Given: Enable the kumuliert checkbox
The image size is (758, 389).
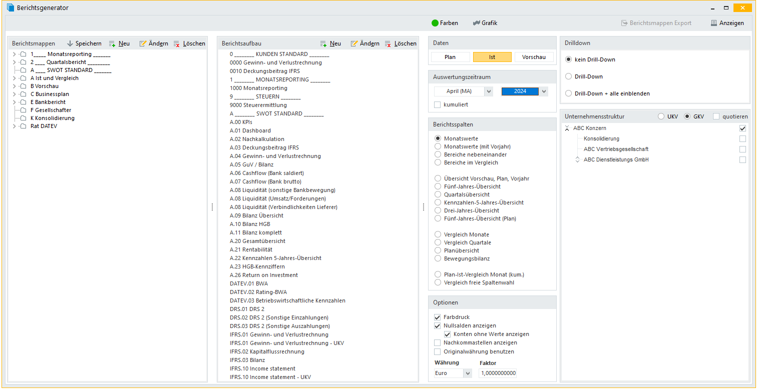Looking at the screenshot, I should click(438, 104).
